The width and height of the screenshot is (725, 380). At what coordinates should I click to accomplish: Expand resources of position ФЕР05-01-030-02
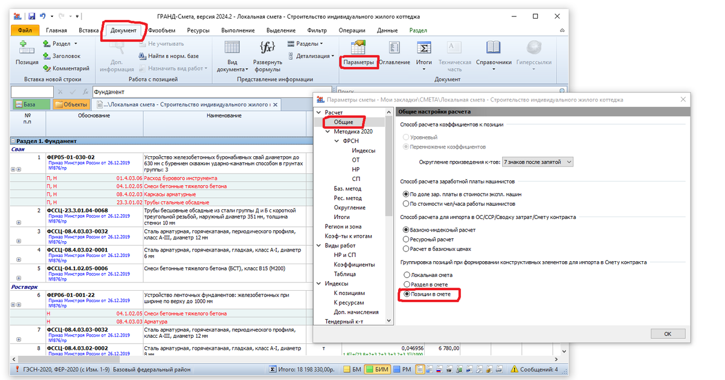pyautogui.click(x=13, y=169)
